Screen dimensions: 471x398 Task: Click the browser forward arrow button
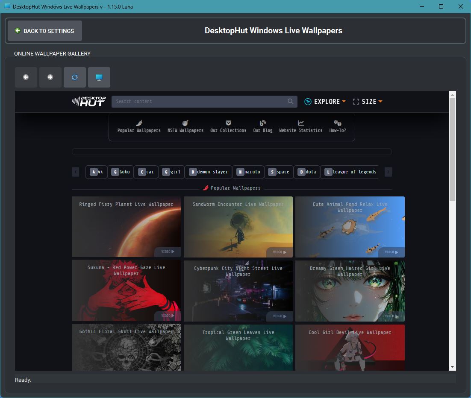pos(50,77)
